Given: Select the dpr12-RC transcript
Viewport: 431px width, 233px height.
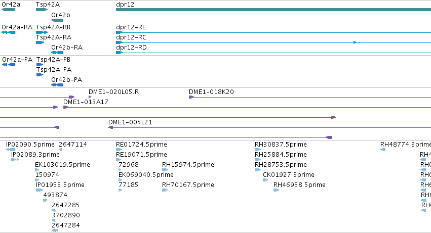Looking at the screenshot, I should tap(273, 42).
